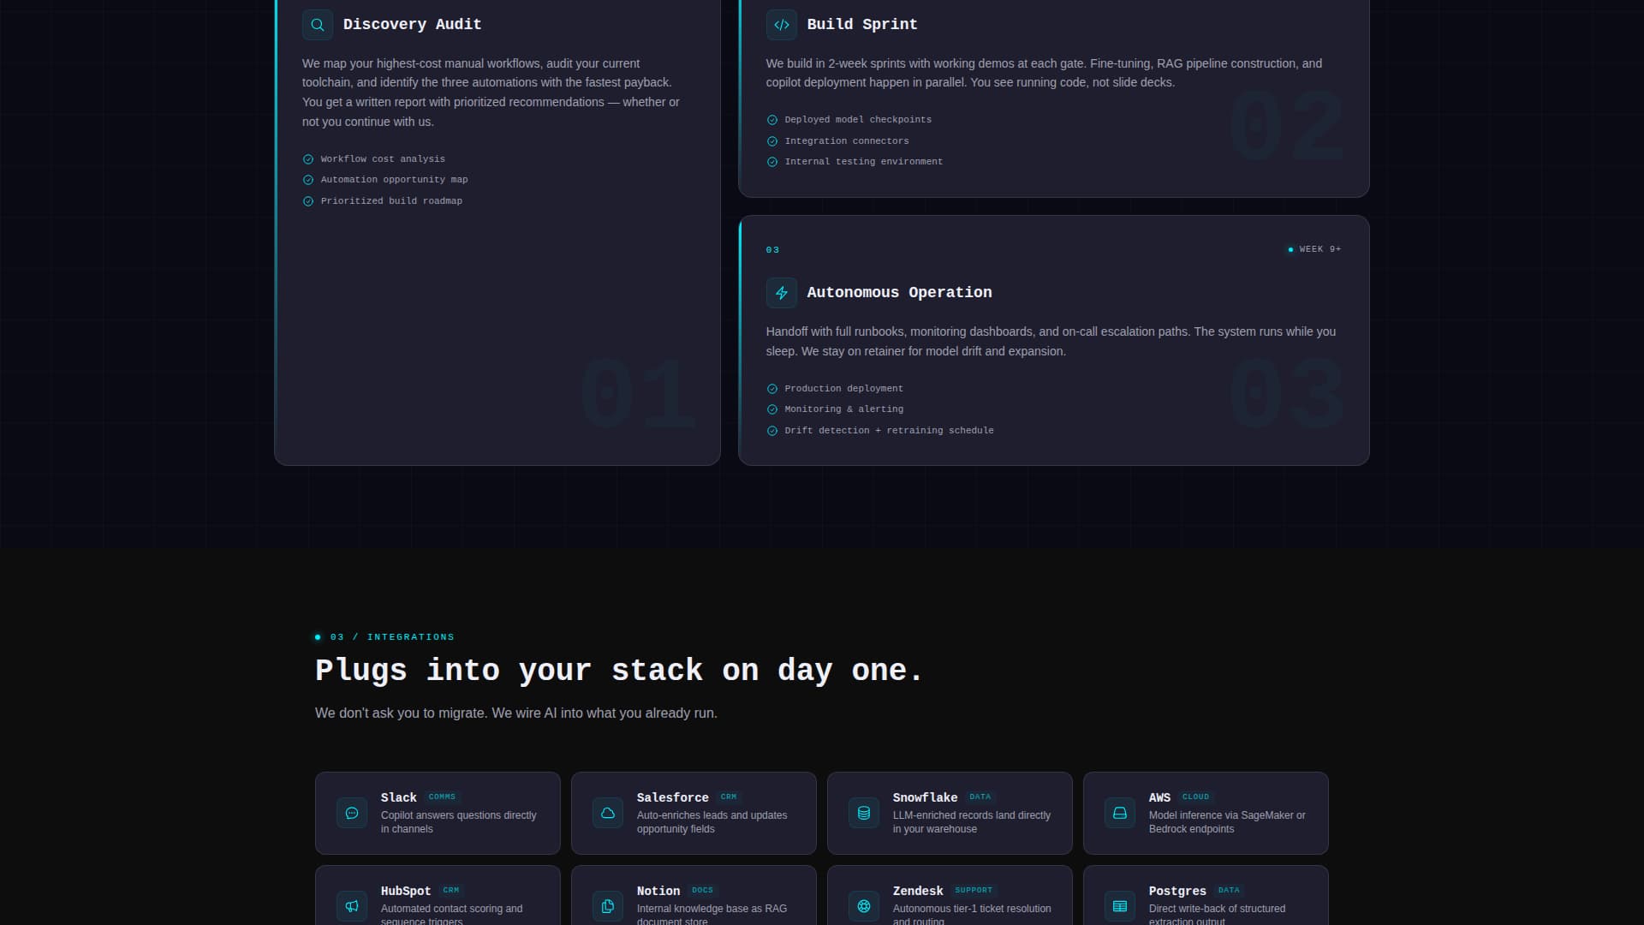Image resolution: width=1644 pixels, height=925 pixels.
Task: Open the Notion integration card title
Action: pos(658,891)
